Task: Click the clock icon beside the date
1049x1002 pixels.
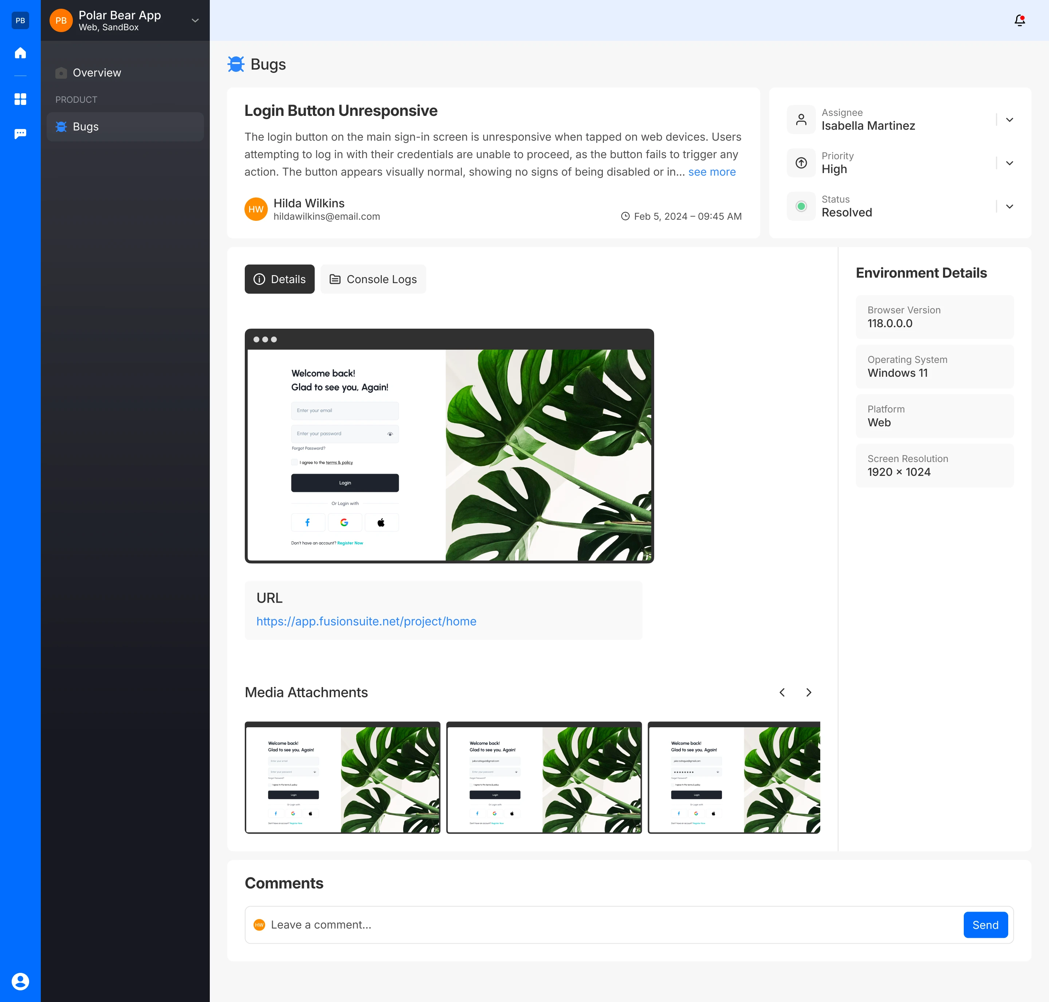Action: coord(625,216)
